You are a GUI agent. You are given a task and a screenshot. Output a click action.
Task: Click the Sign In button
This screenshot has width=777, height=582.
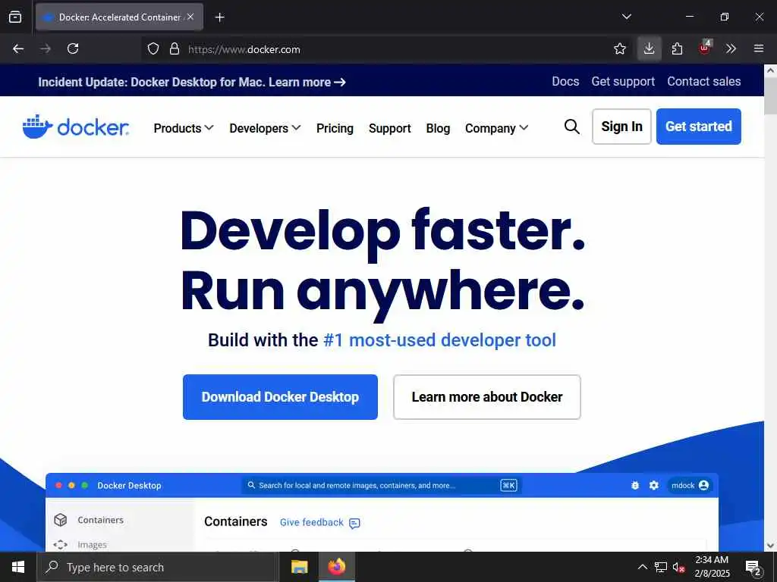pyautogui.click(x=621, y=127)
